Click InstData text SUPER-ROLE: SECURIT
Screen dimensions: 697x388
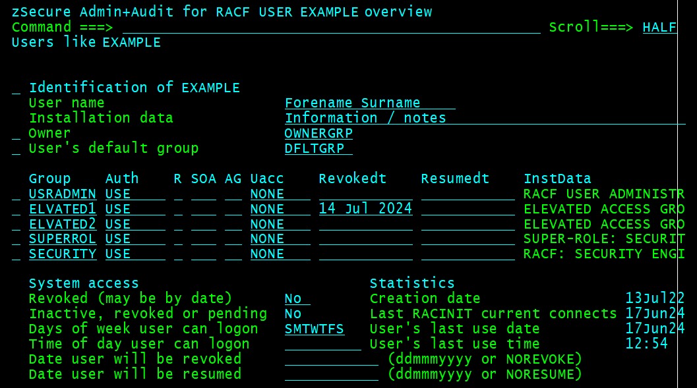tap(604, 238)
